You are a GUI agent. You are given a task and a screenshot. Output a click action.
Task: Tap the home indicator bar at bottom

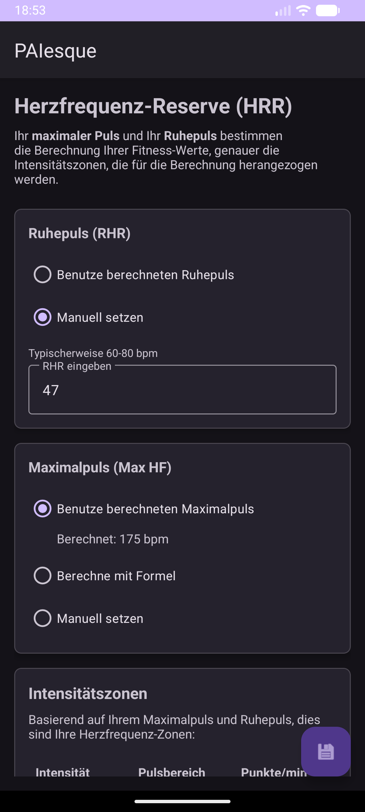182,801
